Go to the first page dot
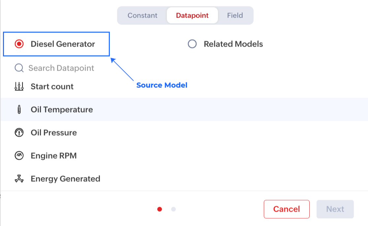Screen dimensions: 368x226 click(160, 209)
